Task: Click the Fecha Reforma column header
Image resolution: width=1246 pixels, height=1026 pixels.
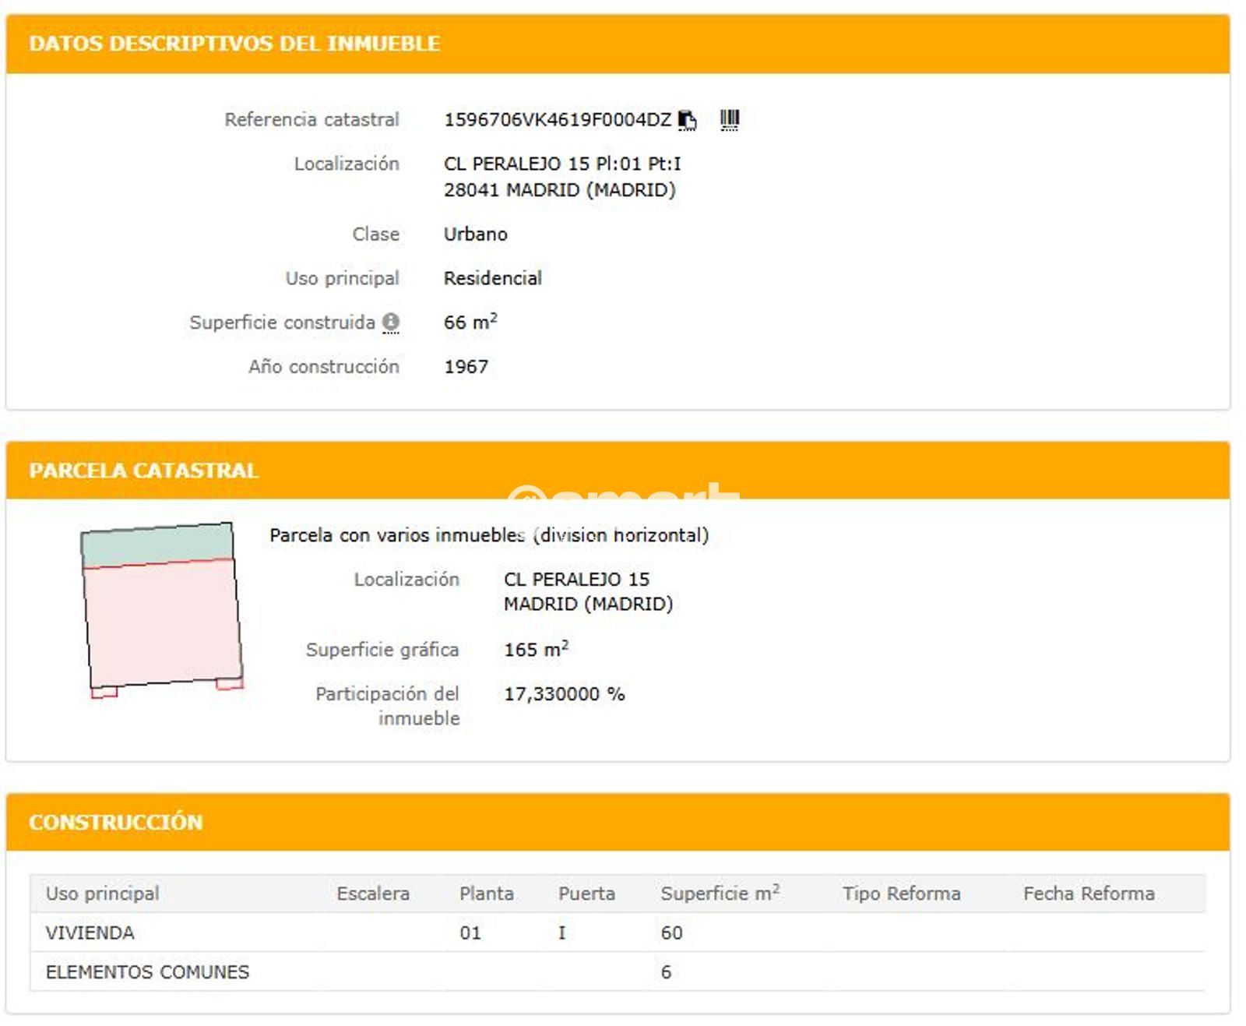Action: 1088,894
